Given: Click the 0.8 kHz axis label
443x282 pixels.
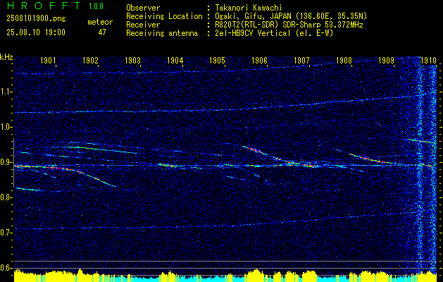Looking at the screenshot, I should 5,197.
